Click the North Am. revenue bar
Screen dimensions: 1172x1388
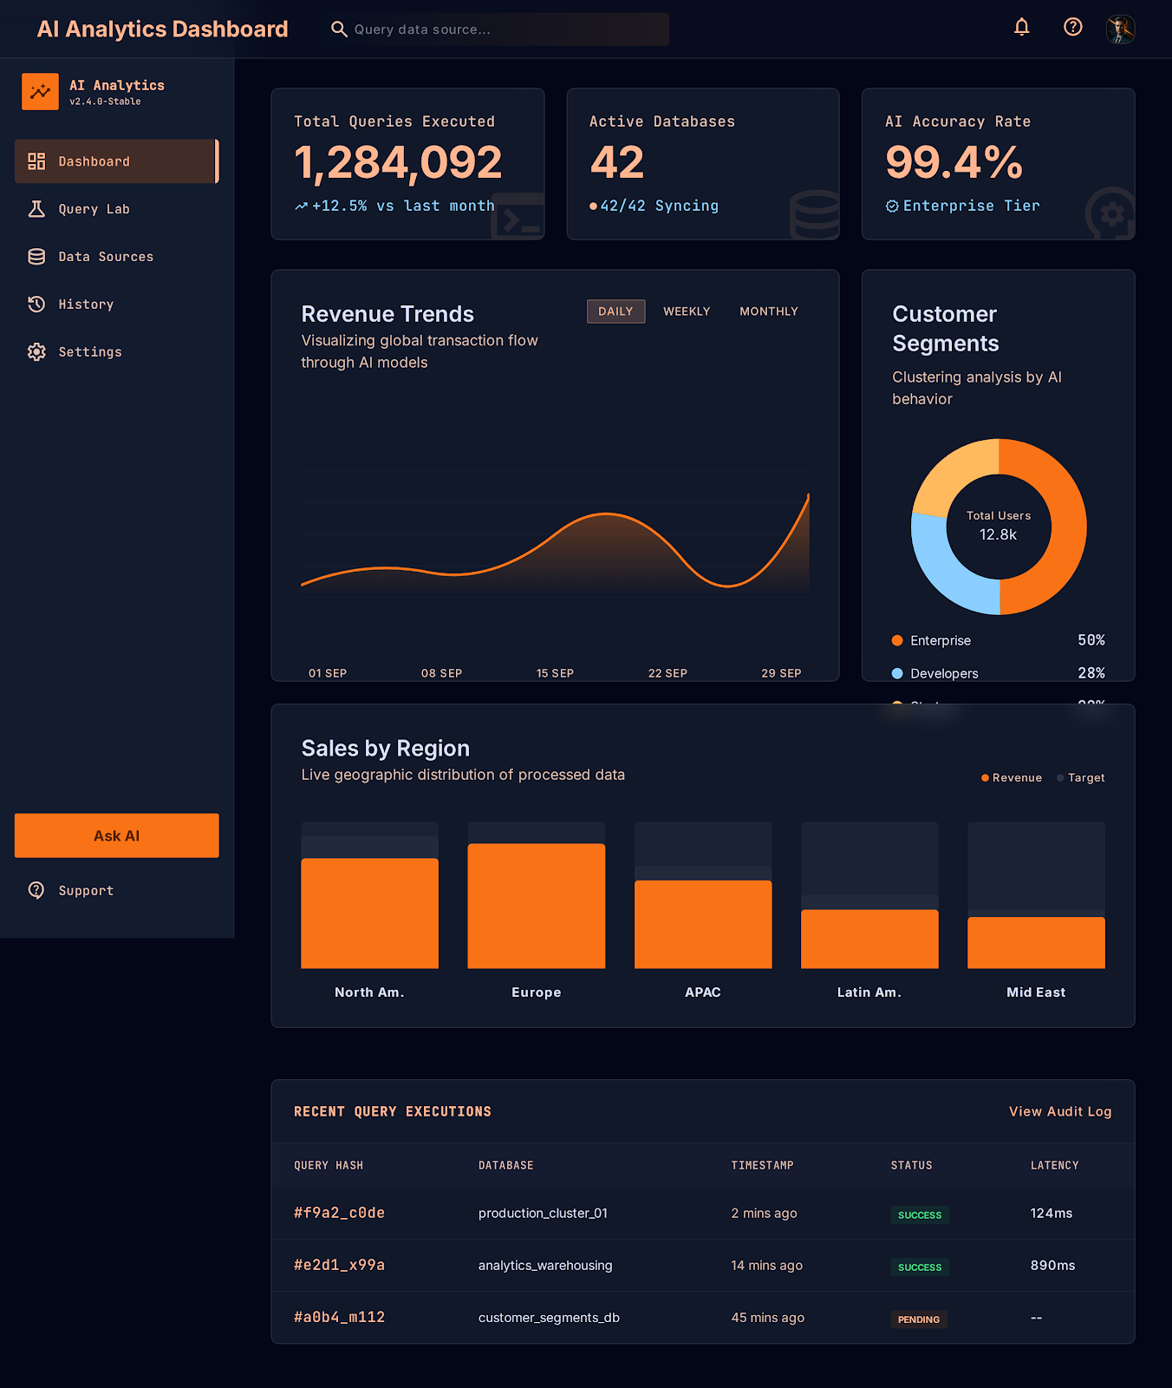pyautogui.click(x=369, y=913)
